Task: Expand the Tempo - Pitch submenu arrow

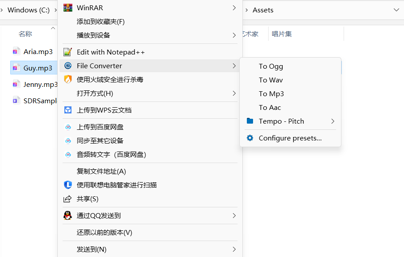Action: (333, 121)
